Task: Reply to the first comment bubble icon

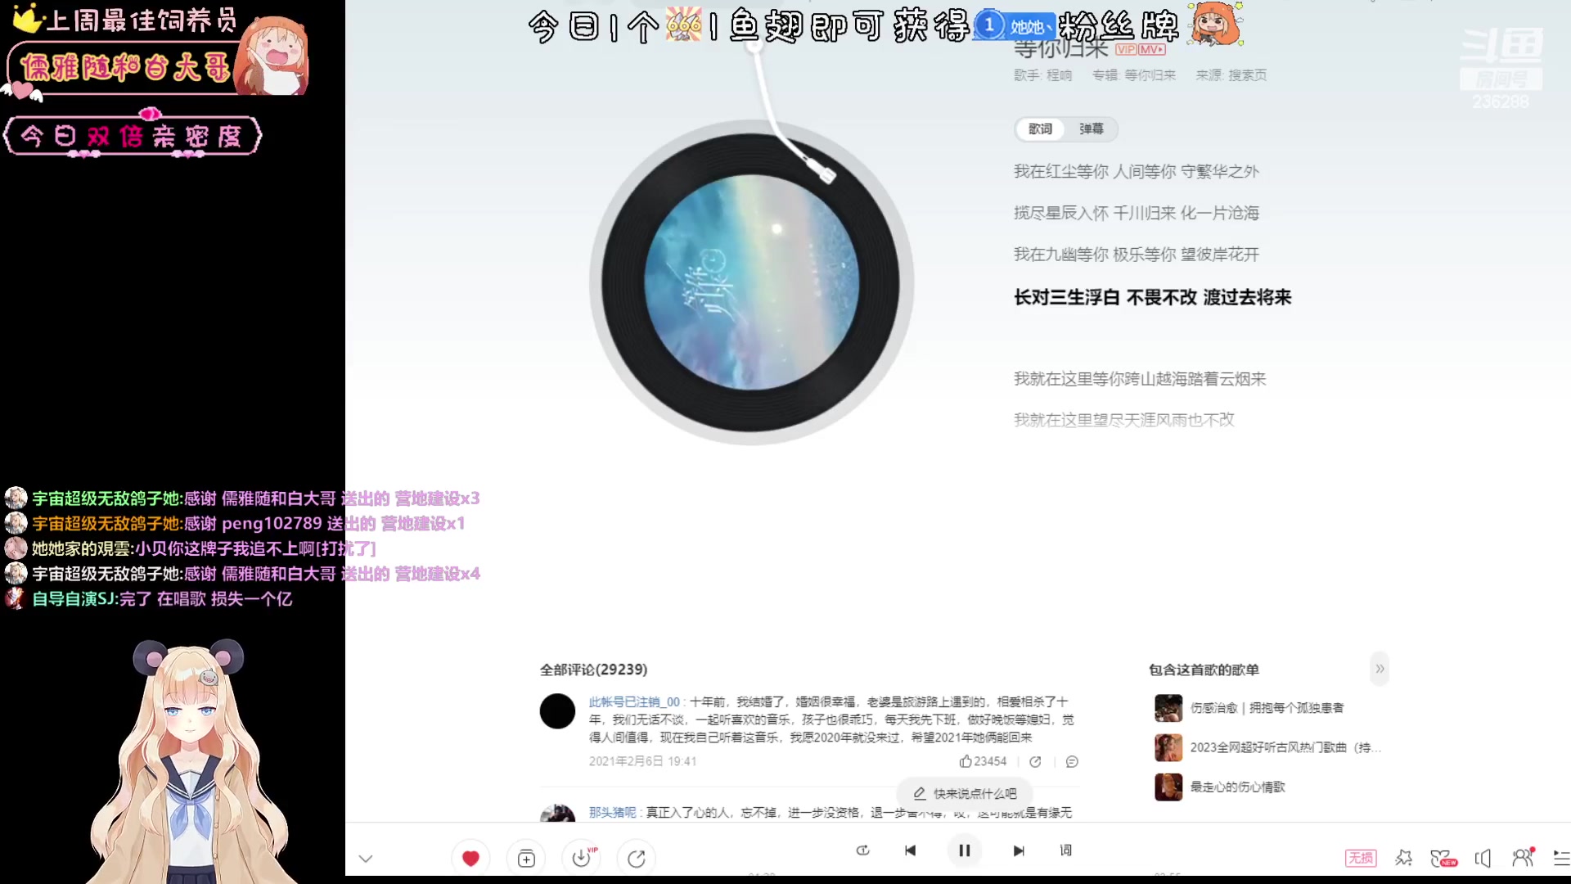Action: point(1072,761)
